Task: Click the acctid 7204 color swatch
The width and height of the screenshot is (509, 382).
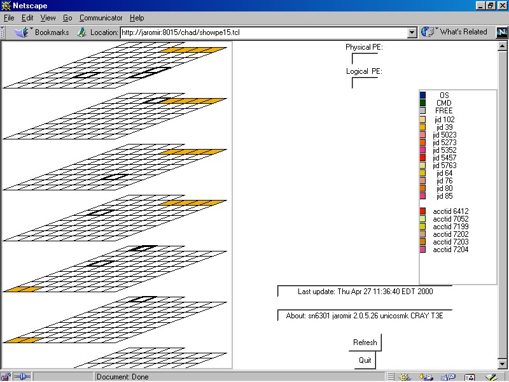Action: (422, 250)
